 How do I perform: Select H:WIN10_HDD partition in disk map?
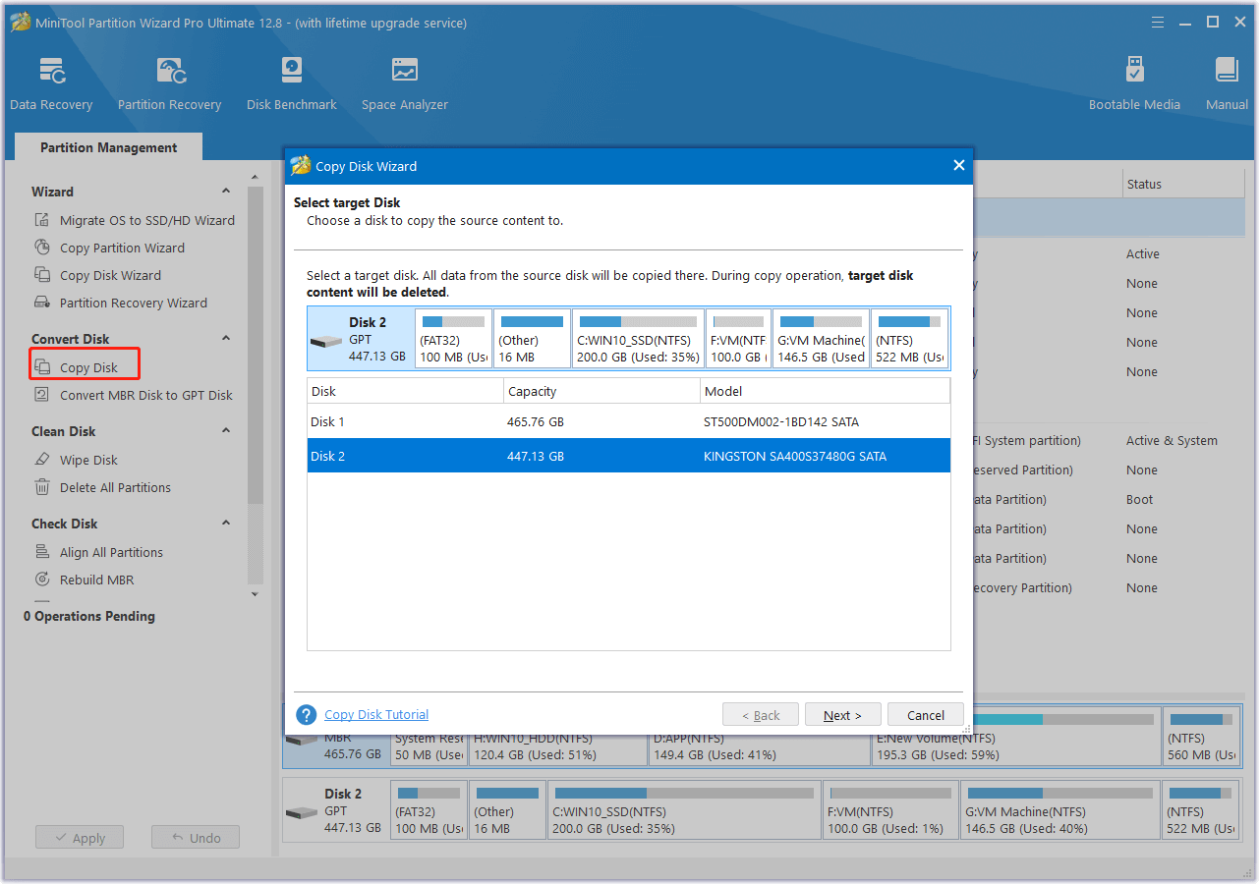click(558, 748)
